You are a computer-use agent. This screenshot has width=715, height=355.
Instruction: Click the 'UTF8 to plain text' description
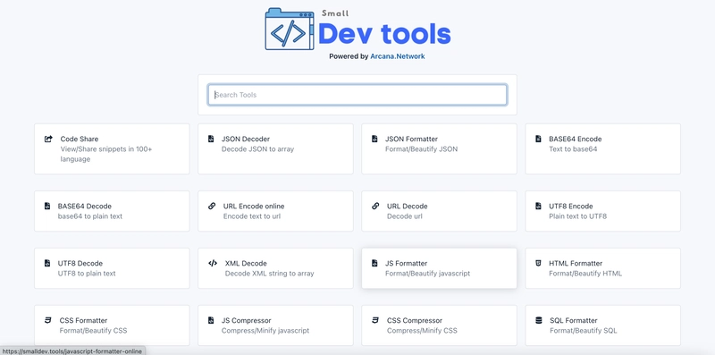pyautogui.click(x=87, y=274)
